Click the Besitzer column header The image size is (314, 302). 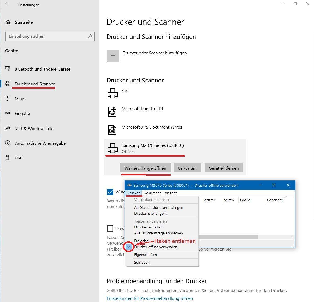[209, 200]
